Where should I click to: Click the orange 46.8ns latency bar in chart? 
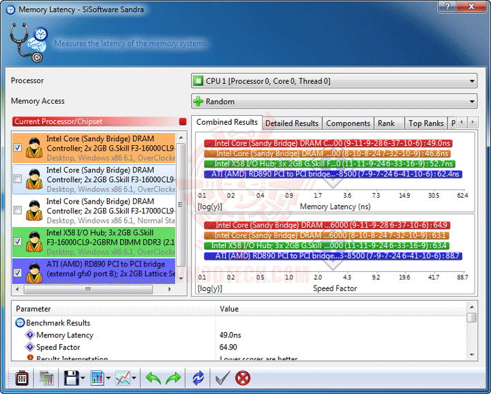[x=327, y=153]
